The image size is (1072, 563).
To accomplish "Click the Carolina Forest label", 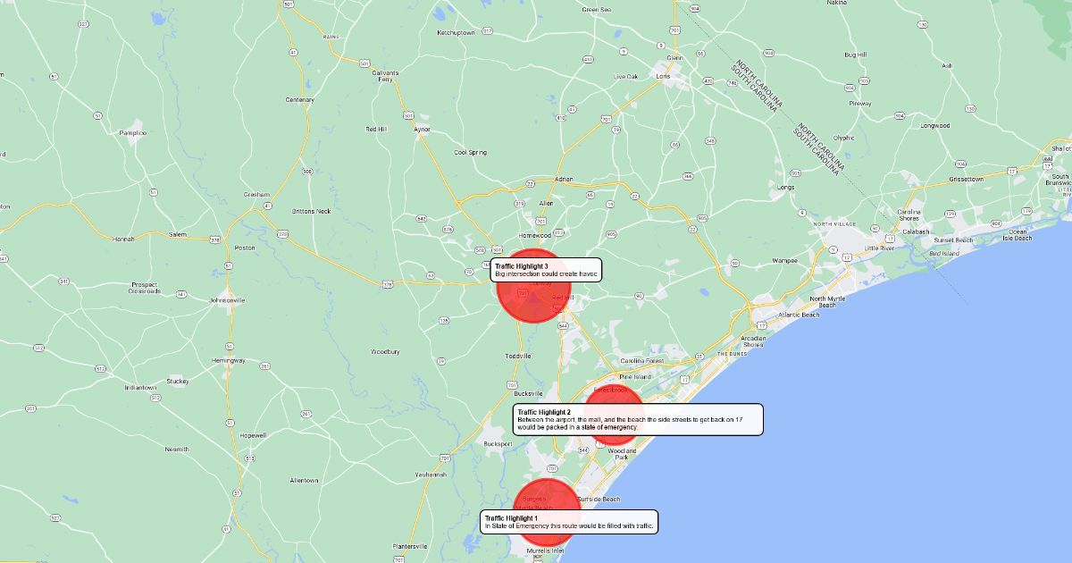I will tap(642, 361).
